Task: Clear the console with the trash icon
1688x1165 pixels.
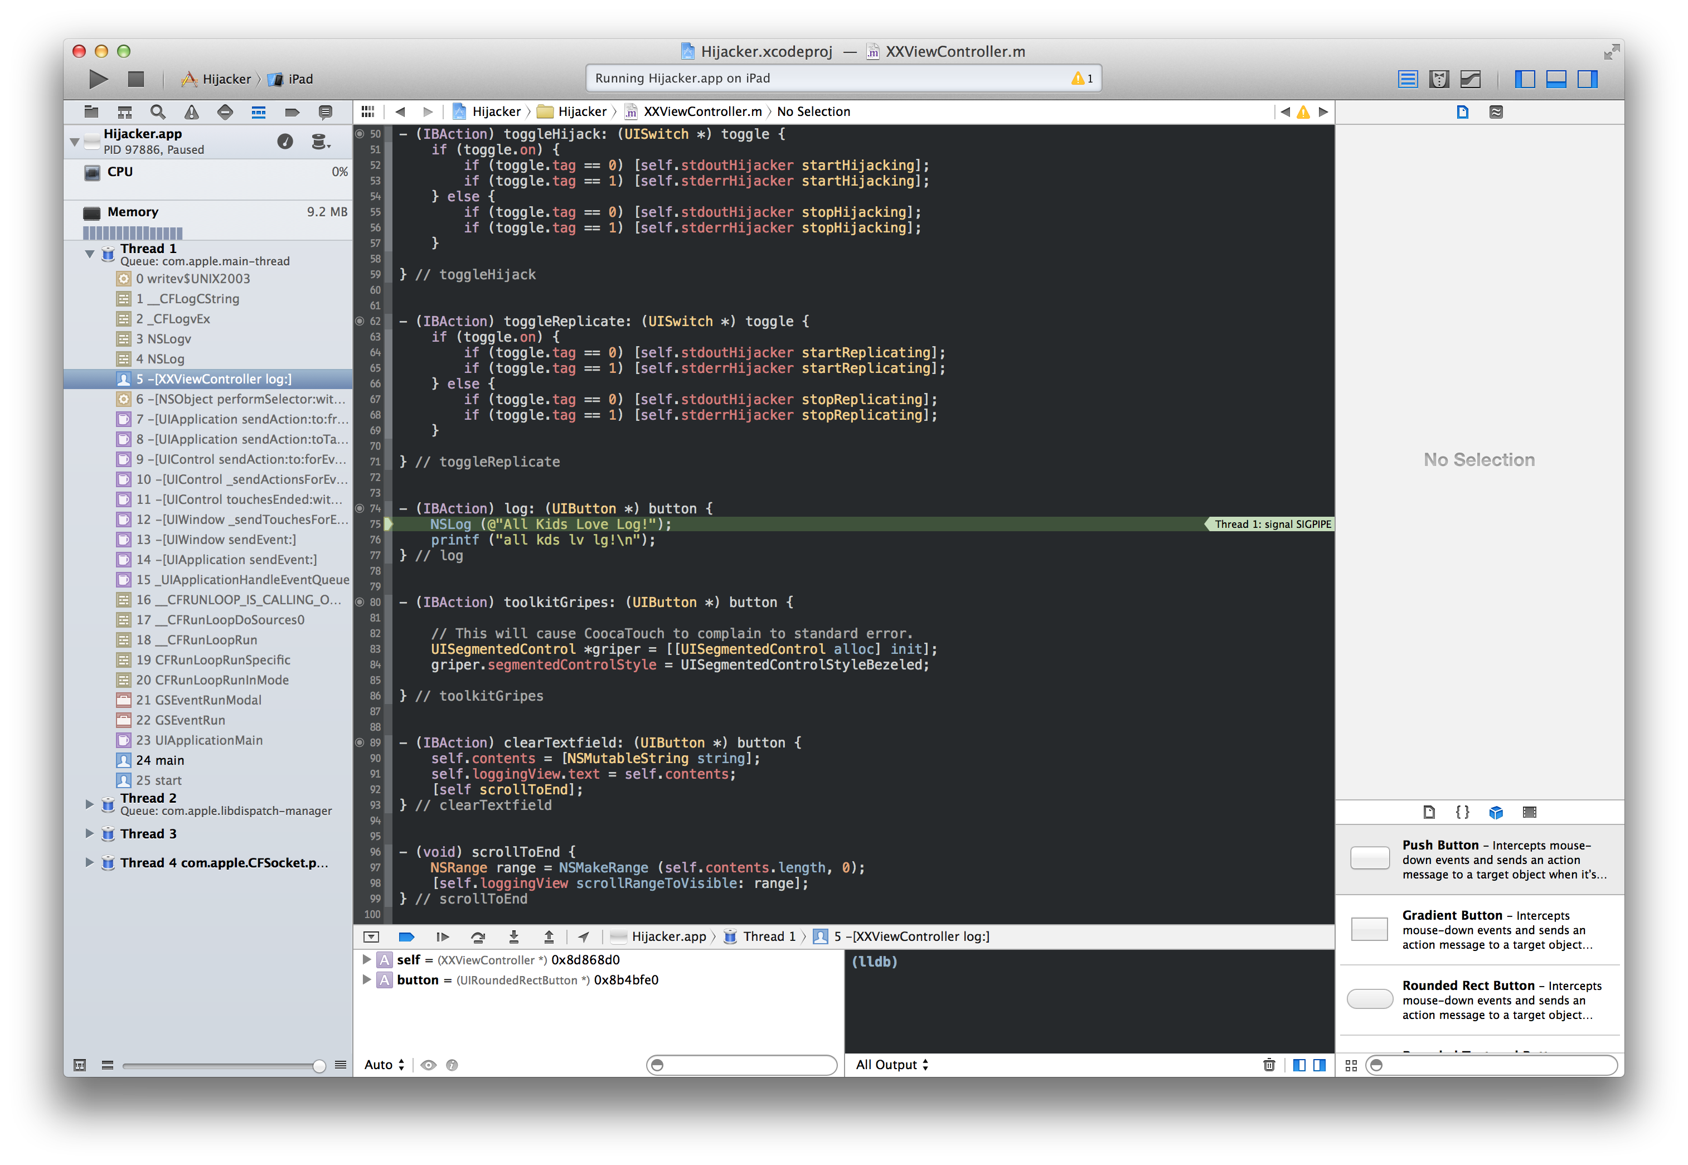Action: tap(1269, 1065)
